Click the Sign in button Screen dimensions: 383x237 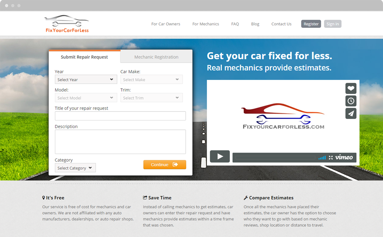[333, 24]
